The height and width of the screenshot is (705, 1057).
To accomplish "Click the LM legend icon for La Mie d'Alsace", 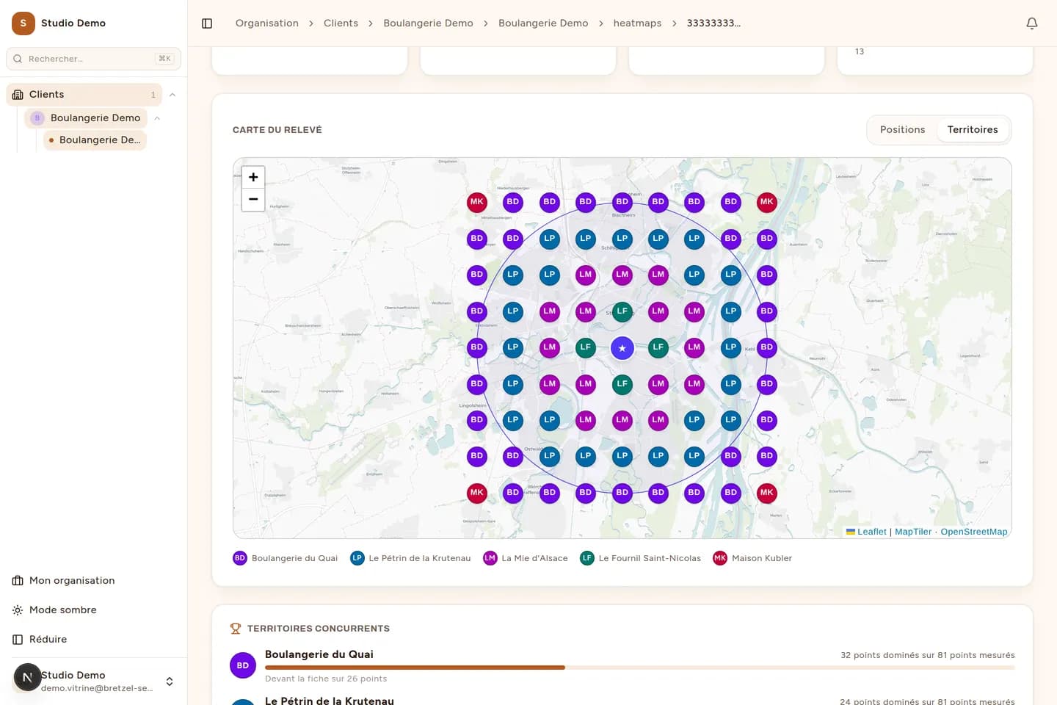I will pyautogui.click(x=490, y=558).
